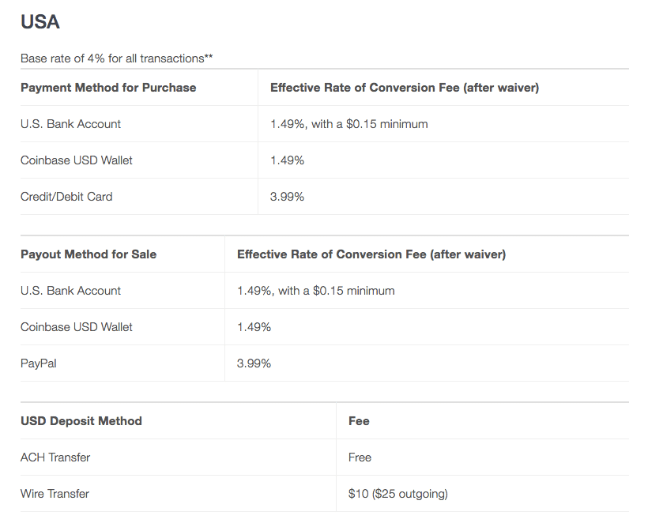The height and width of the screenshot is (527, 648).
Task: Click the purchase table's Effective Rate header
Action: tap(405, 88)
